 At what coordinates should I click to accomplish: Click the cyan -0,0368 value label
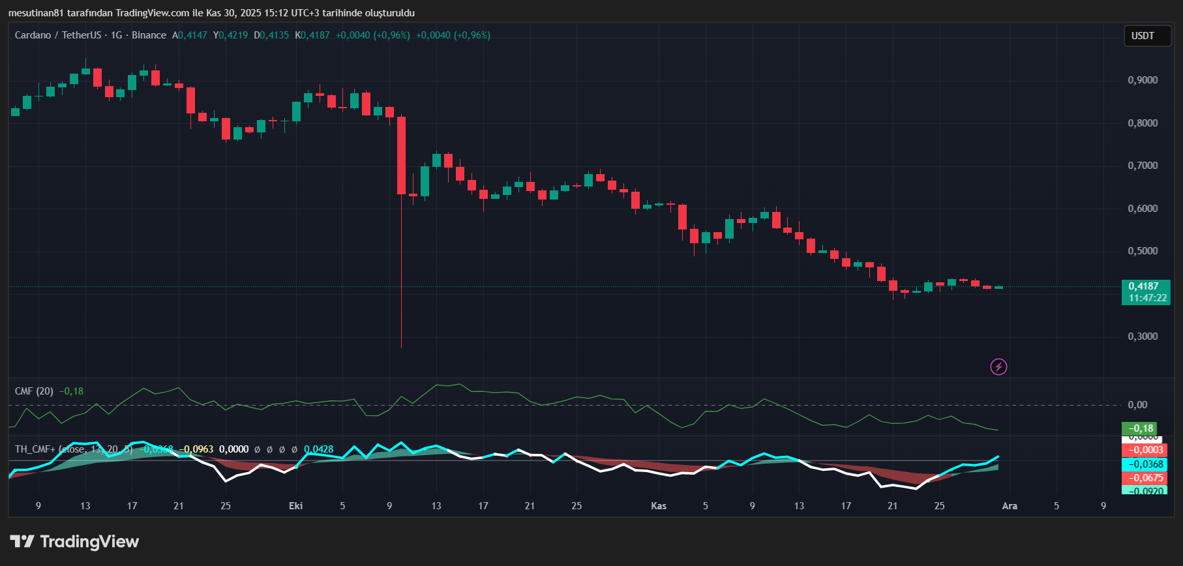tap(1145, 464)
